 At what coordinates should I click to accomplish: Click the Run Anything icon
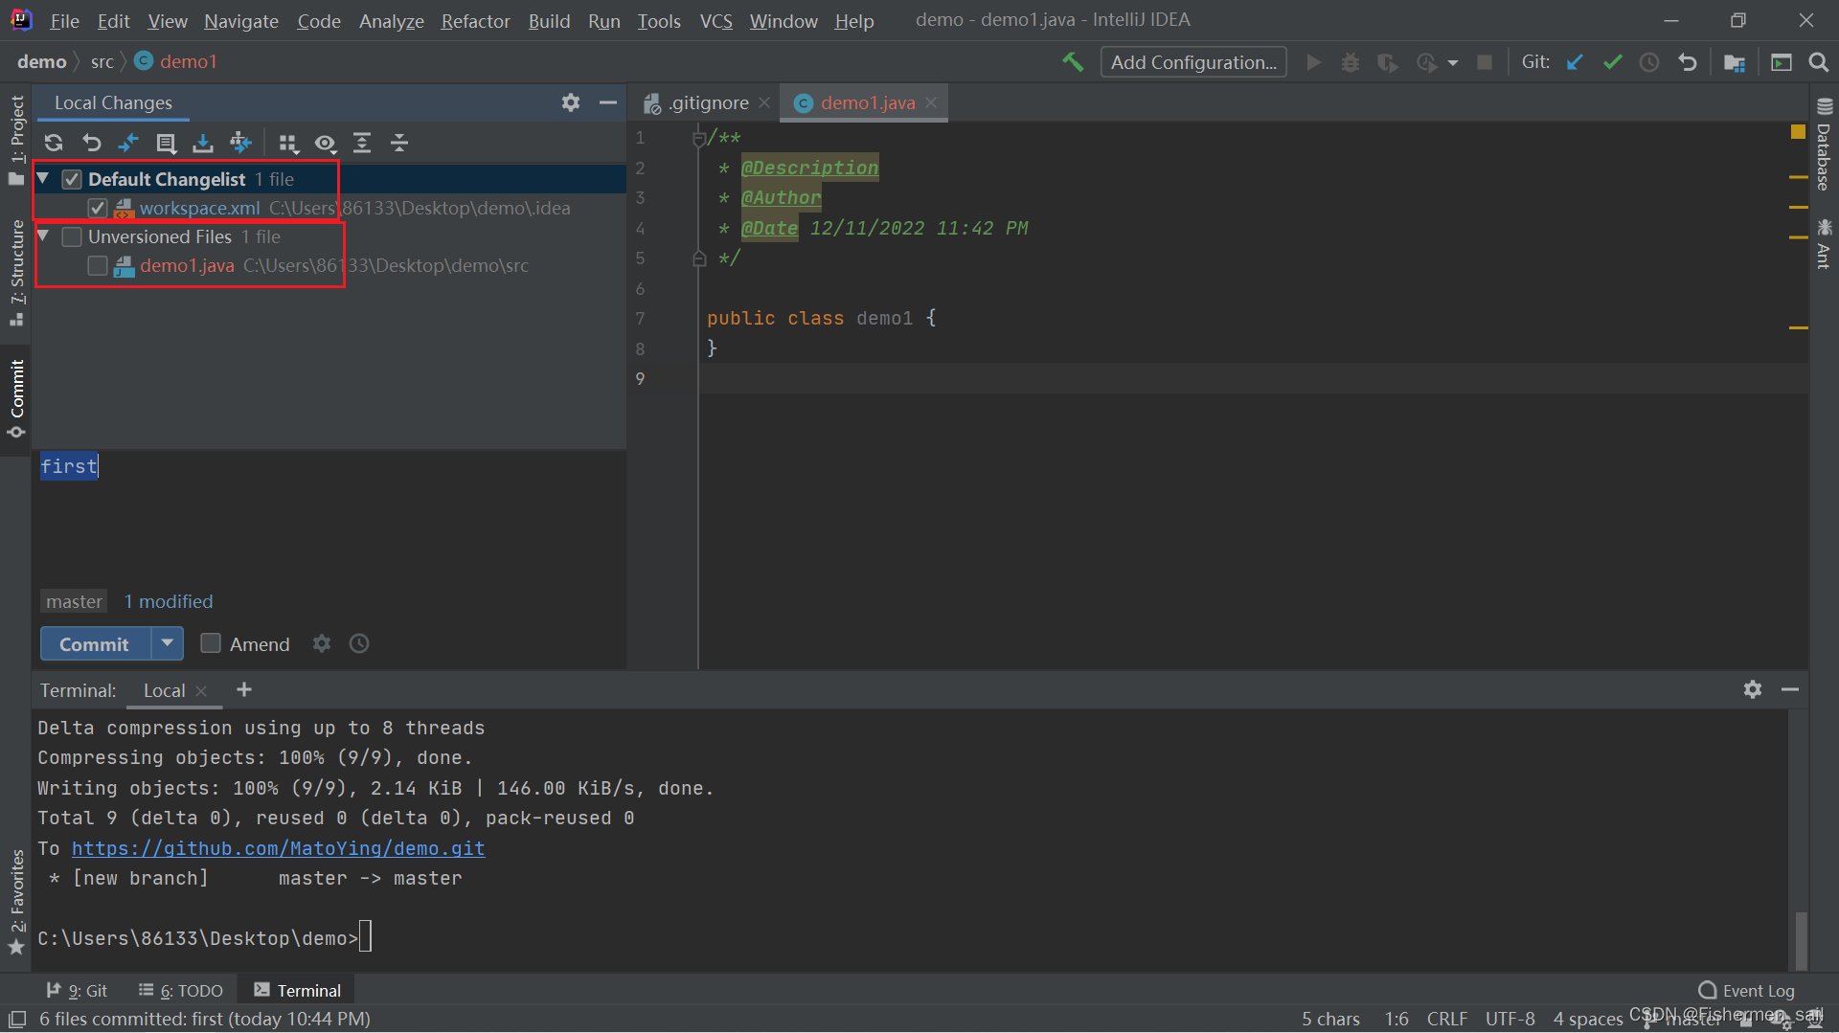(1781, 62)
